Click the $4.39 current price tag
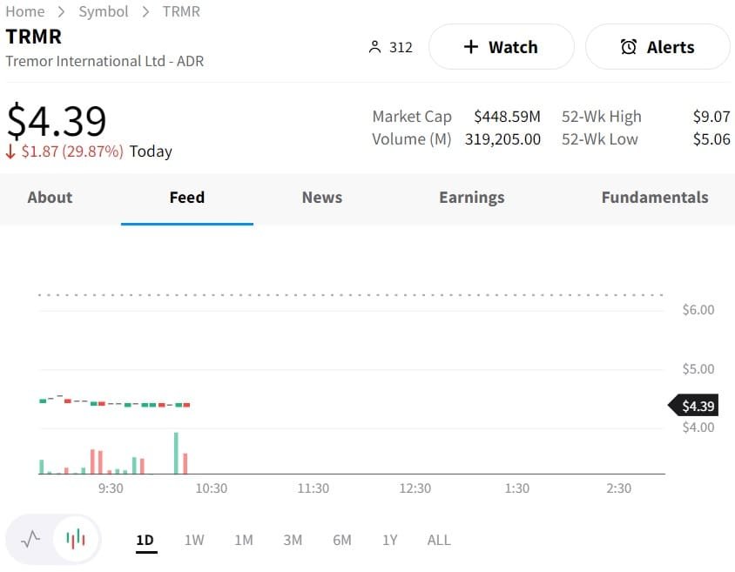 (694, 406)
